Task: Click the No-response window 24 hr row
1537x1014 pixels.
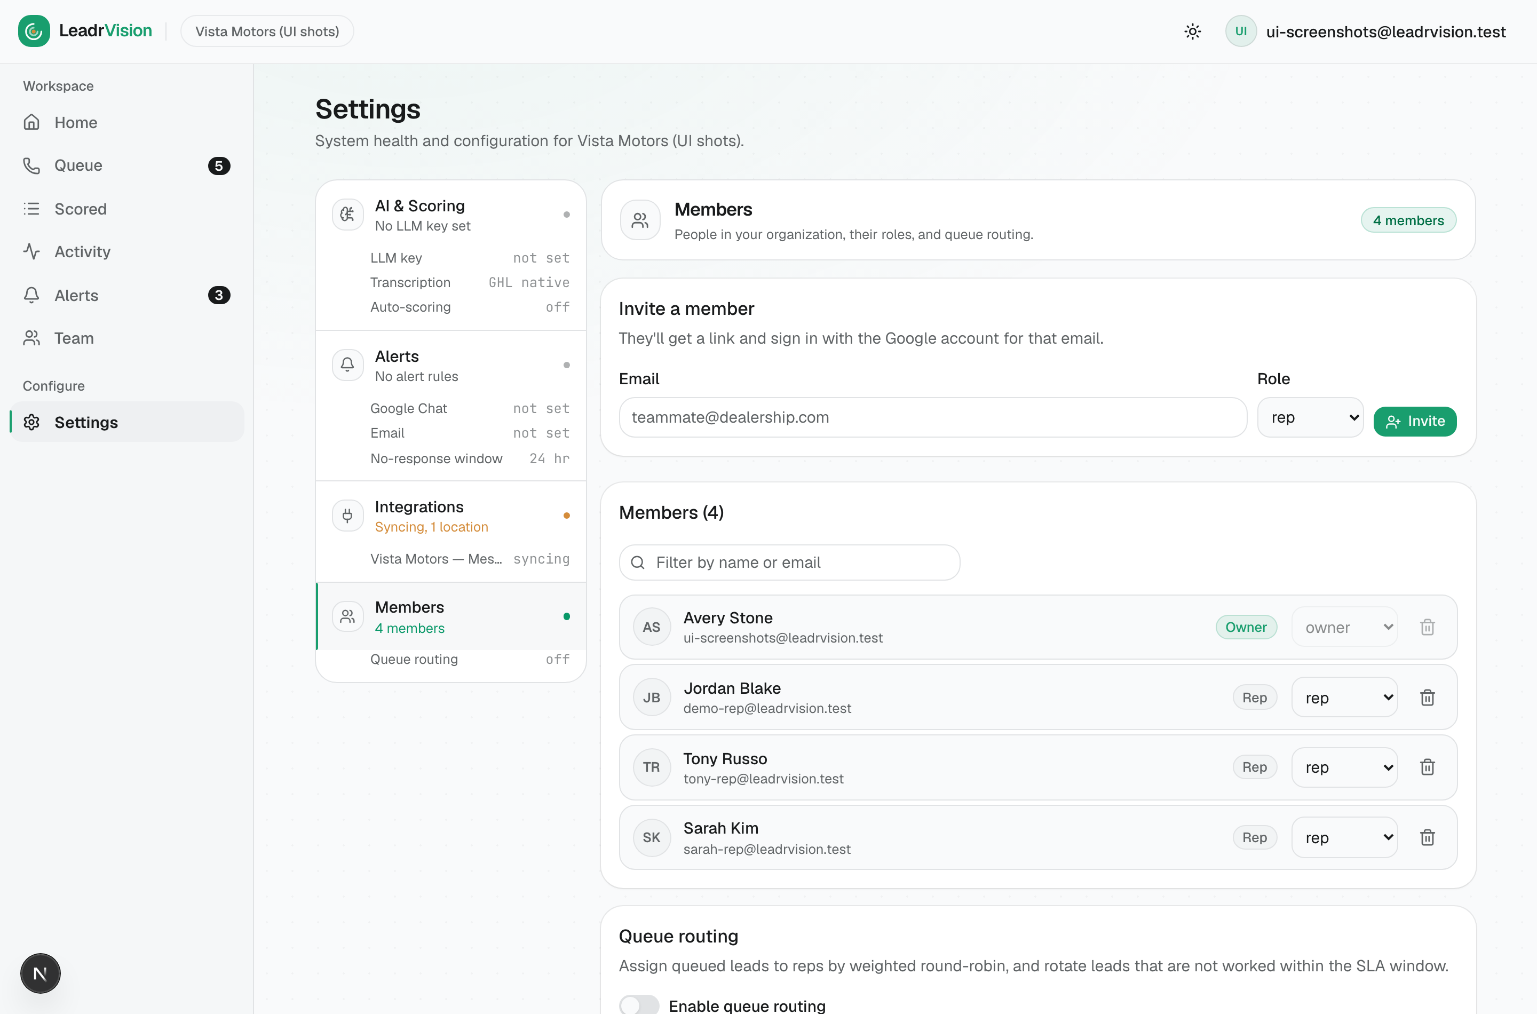Action: 470,458
